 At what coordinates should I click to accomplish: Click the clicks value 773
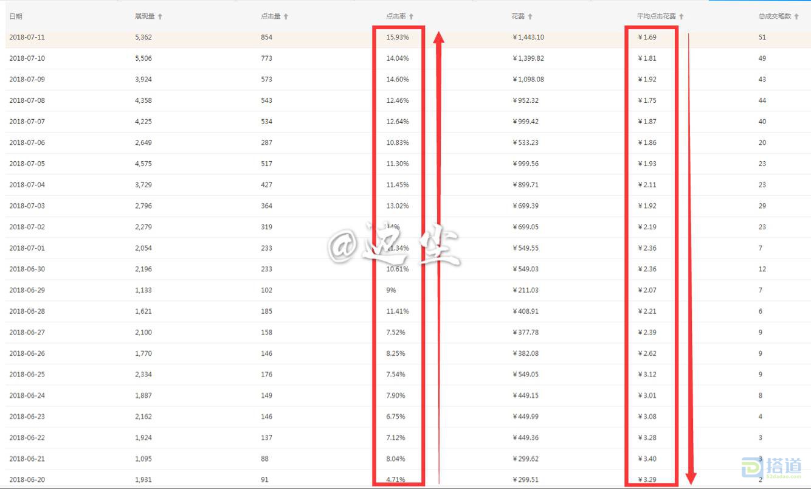pos(266,58)
